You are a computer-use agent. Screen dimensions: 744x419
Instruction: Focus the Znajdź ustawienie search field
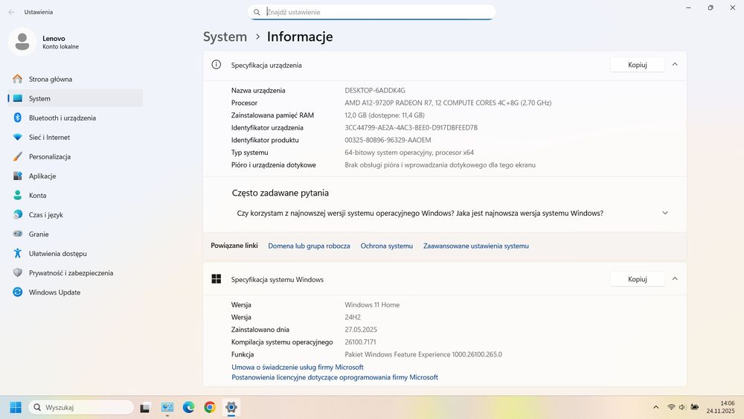pyautogui.click(x=371, y=13)
